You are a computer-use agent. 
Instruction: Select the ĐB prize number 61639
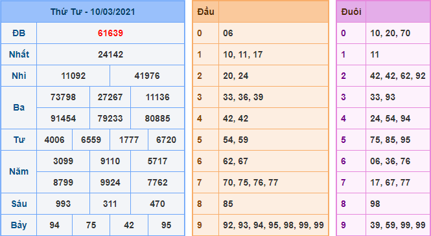110,33
